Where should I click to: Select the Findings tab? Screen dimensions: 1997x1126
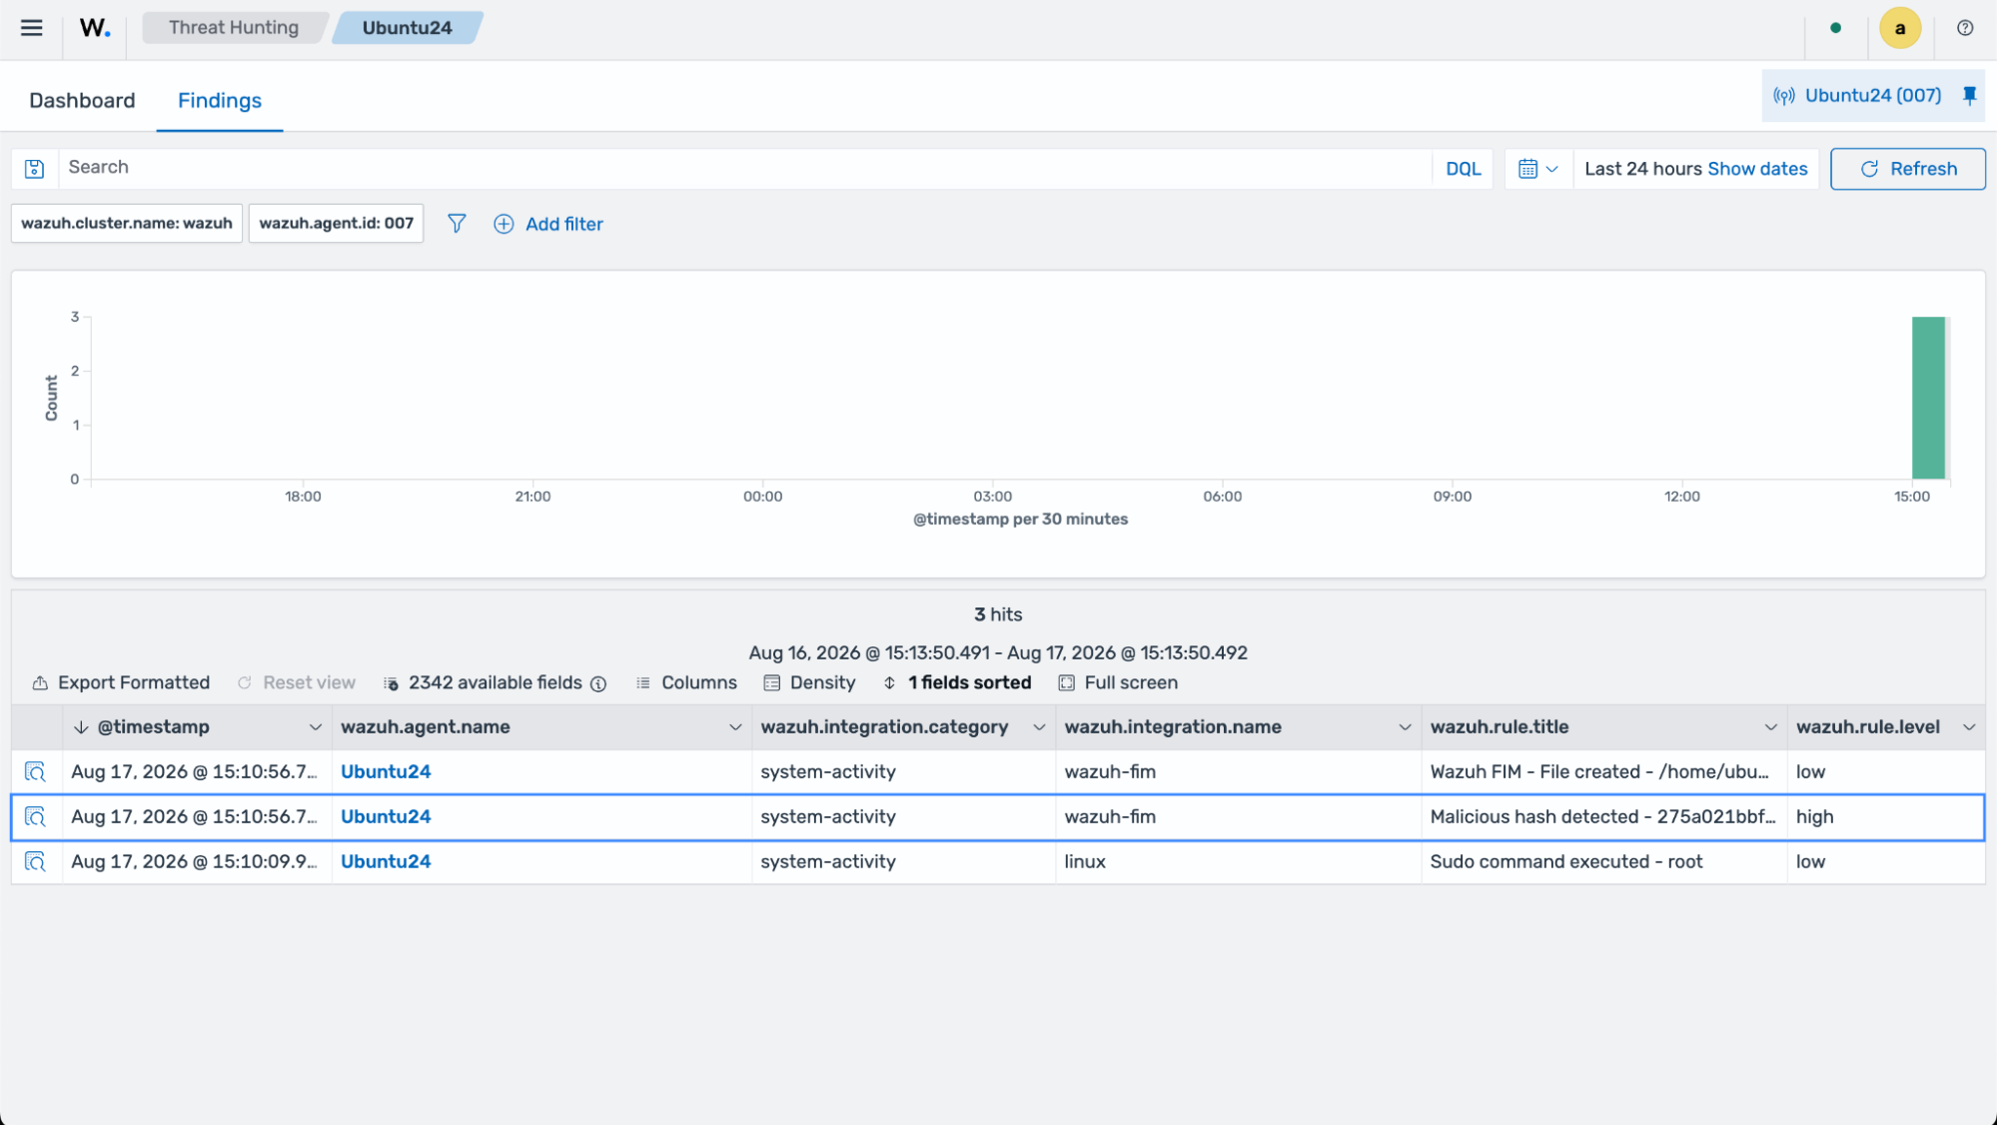[x=220, y=101]
